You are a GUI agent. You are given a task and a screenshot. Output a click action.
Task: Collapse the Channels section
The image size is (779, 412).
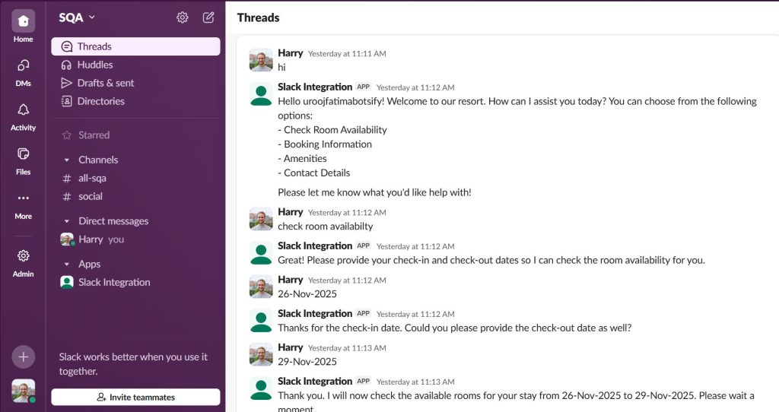pyautogui.click(x=67, y=160)
